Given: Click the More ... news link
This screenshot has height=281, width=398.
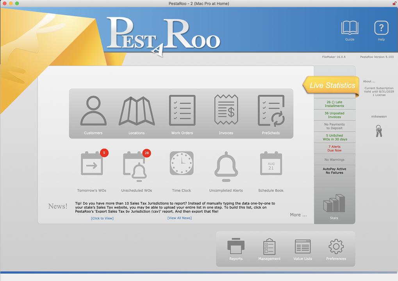Looking at the screenshot, I should 298,215.
